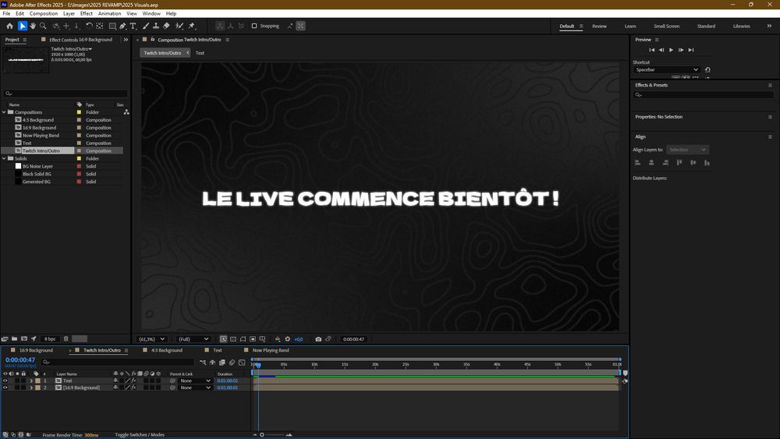Click Toggle Switches / Modes
Viewport: 780px width, 439px height.
(x=140, y=434)
